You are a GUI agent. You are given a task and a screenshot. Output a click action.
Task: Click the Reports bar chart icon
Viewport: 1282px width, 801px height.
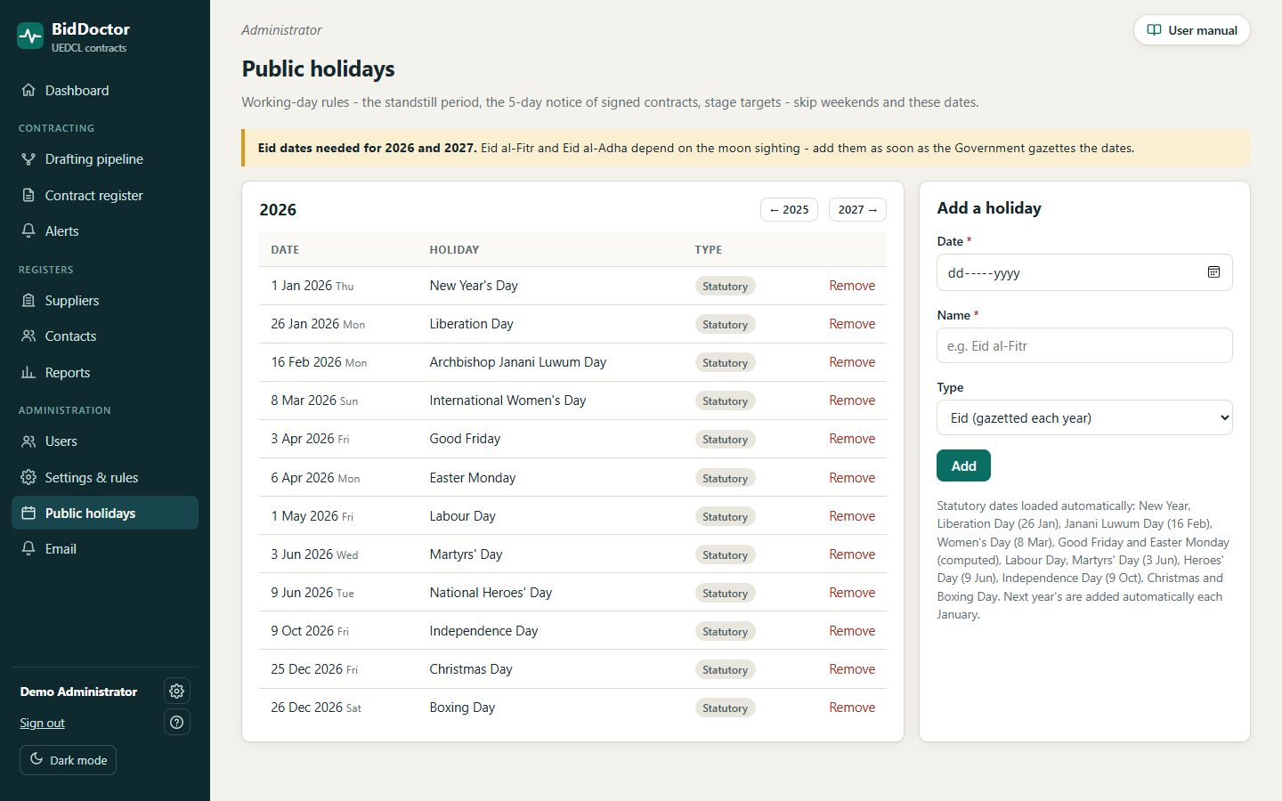[28, 372]
